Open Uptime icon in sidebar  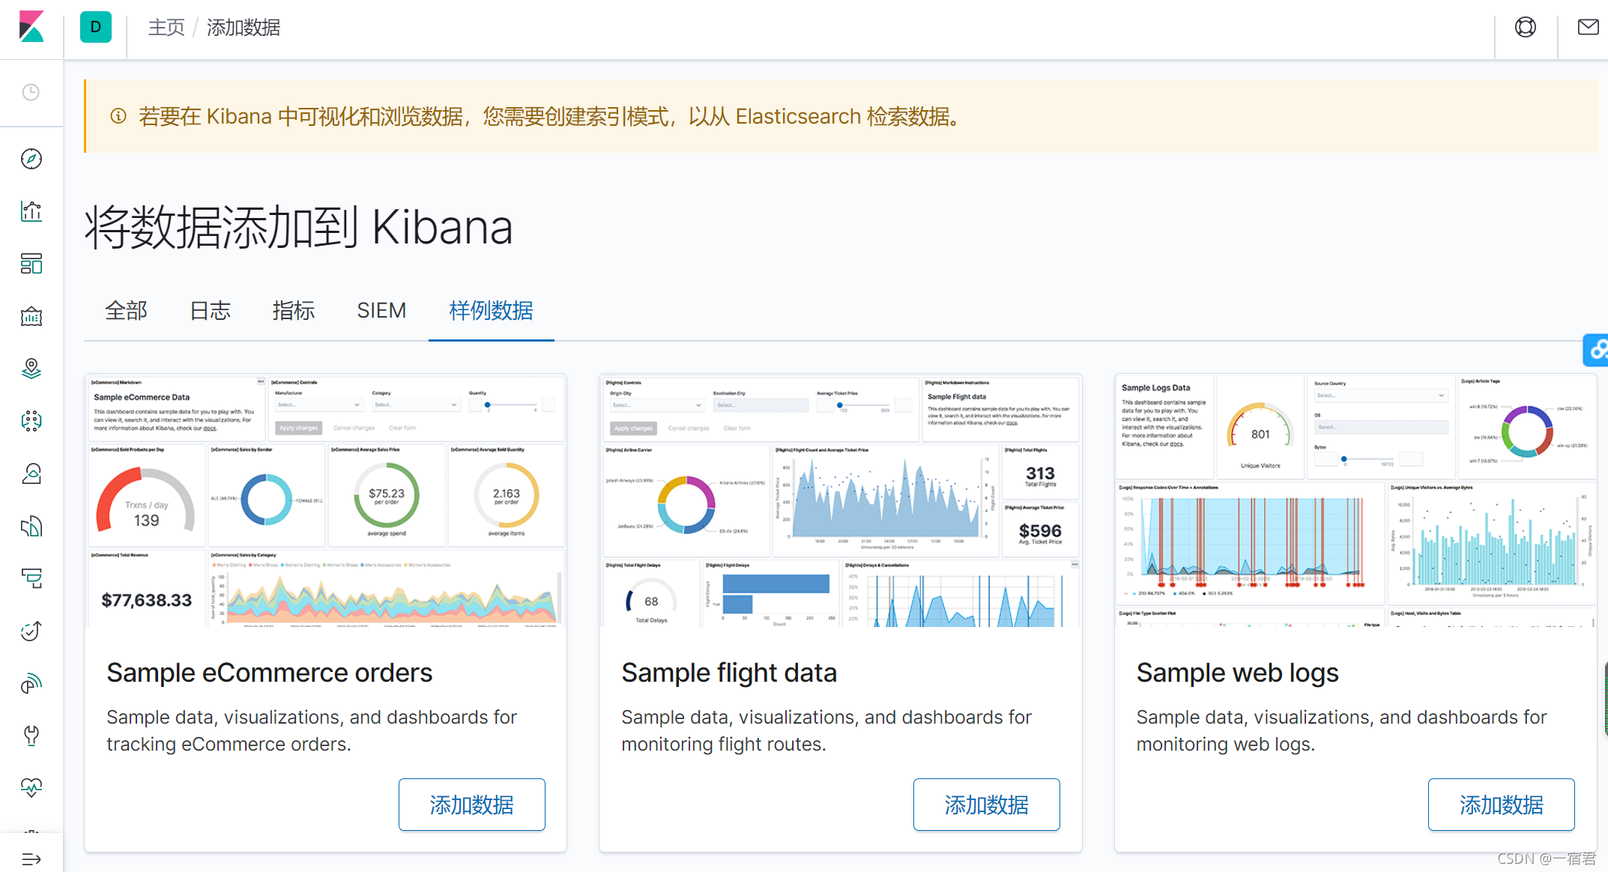tap(31, 631)
